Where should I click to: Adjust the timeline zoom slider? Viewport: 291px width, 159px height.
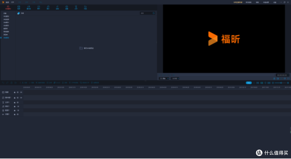click(x=280, y=83)
